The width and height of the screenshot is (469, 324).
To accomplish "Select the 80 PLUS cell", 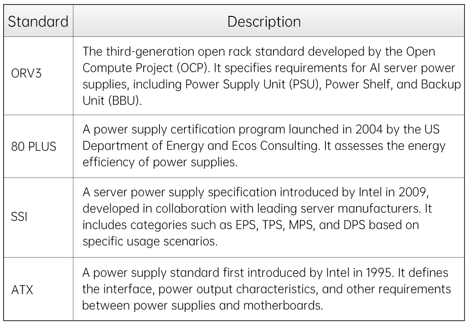I will coord(34,147).
